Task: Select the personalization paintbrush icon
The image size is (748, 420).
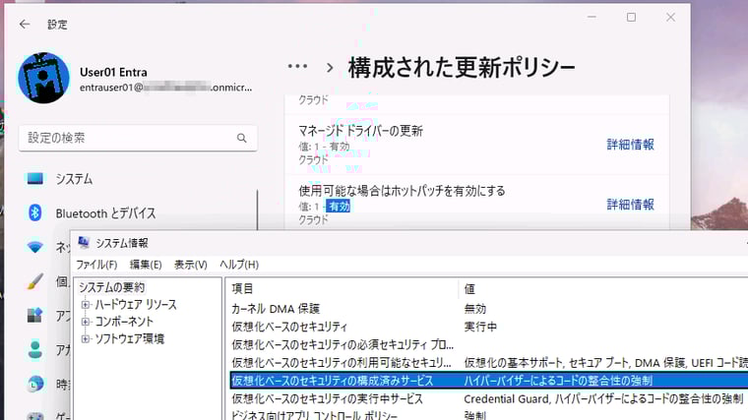Action: 35,281
